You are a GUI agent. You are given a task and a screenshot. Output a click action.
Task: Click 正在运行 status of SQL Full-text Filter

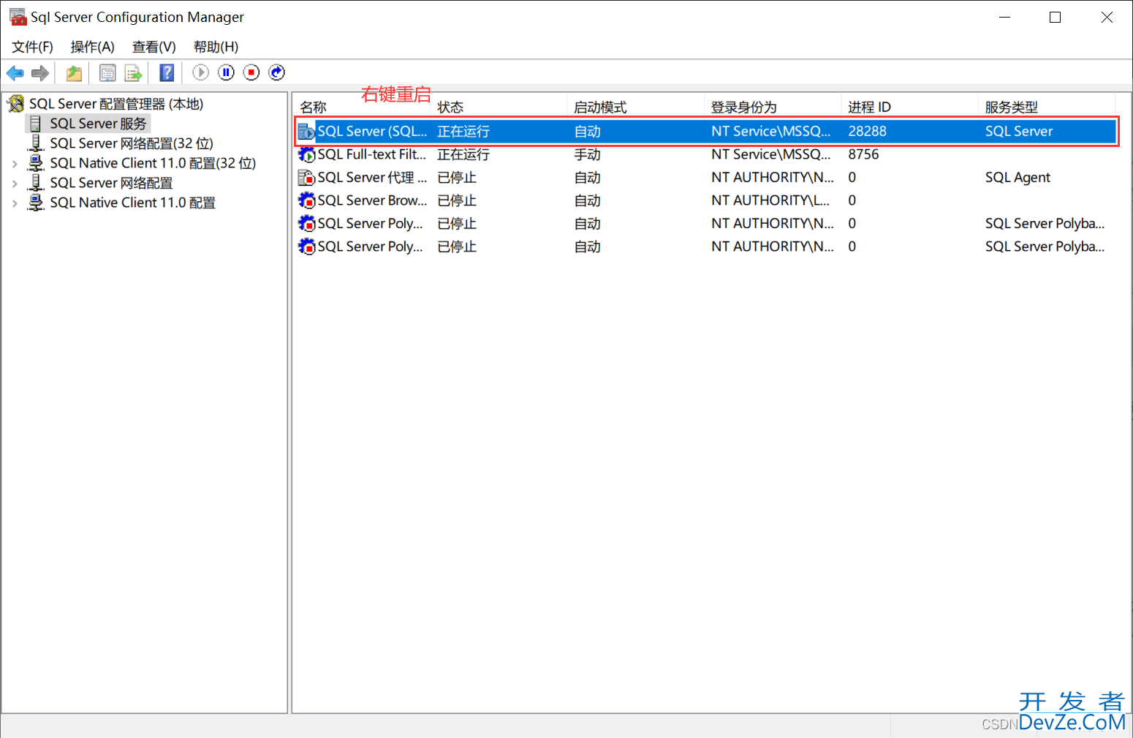(463, 154)
